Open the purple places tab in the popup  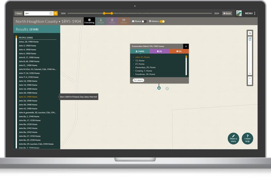pos(159,51)
